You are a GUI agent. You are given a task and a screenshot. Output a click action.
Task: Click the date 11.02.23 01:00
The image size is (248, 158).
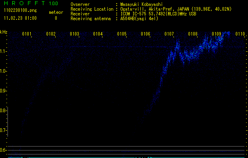(x=20, y=18)
